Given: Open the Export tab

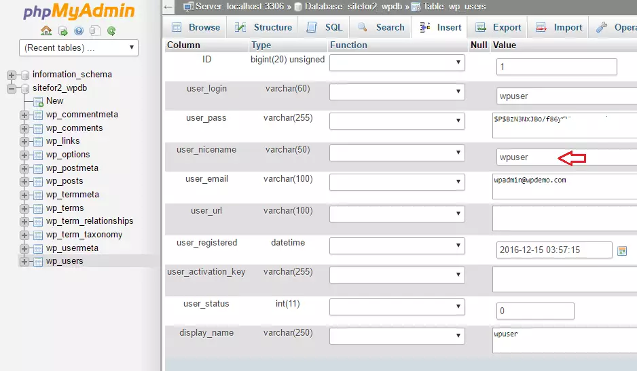Looking at the screenshot, I should (x=498, y=27).
